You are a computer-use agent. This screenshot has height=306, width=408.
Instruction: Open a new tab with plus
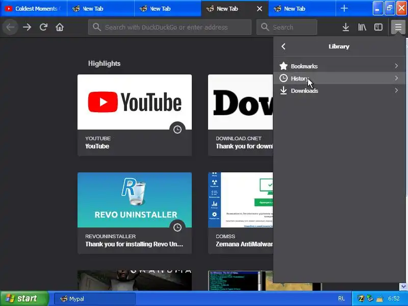click(344, 8)
